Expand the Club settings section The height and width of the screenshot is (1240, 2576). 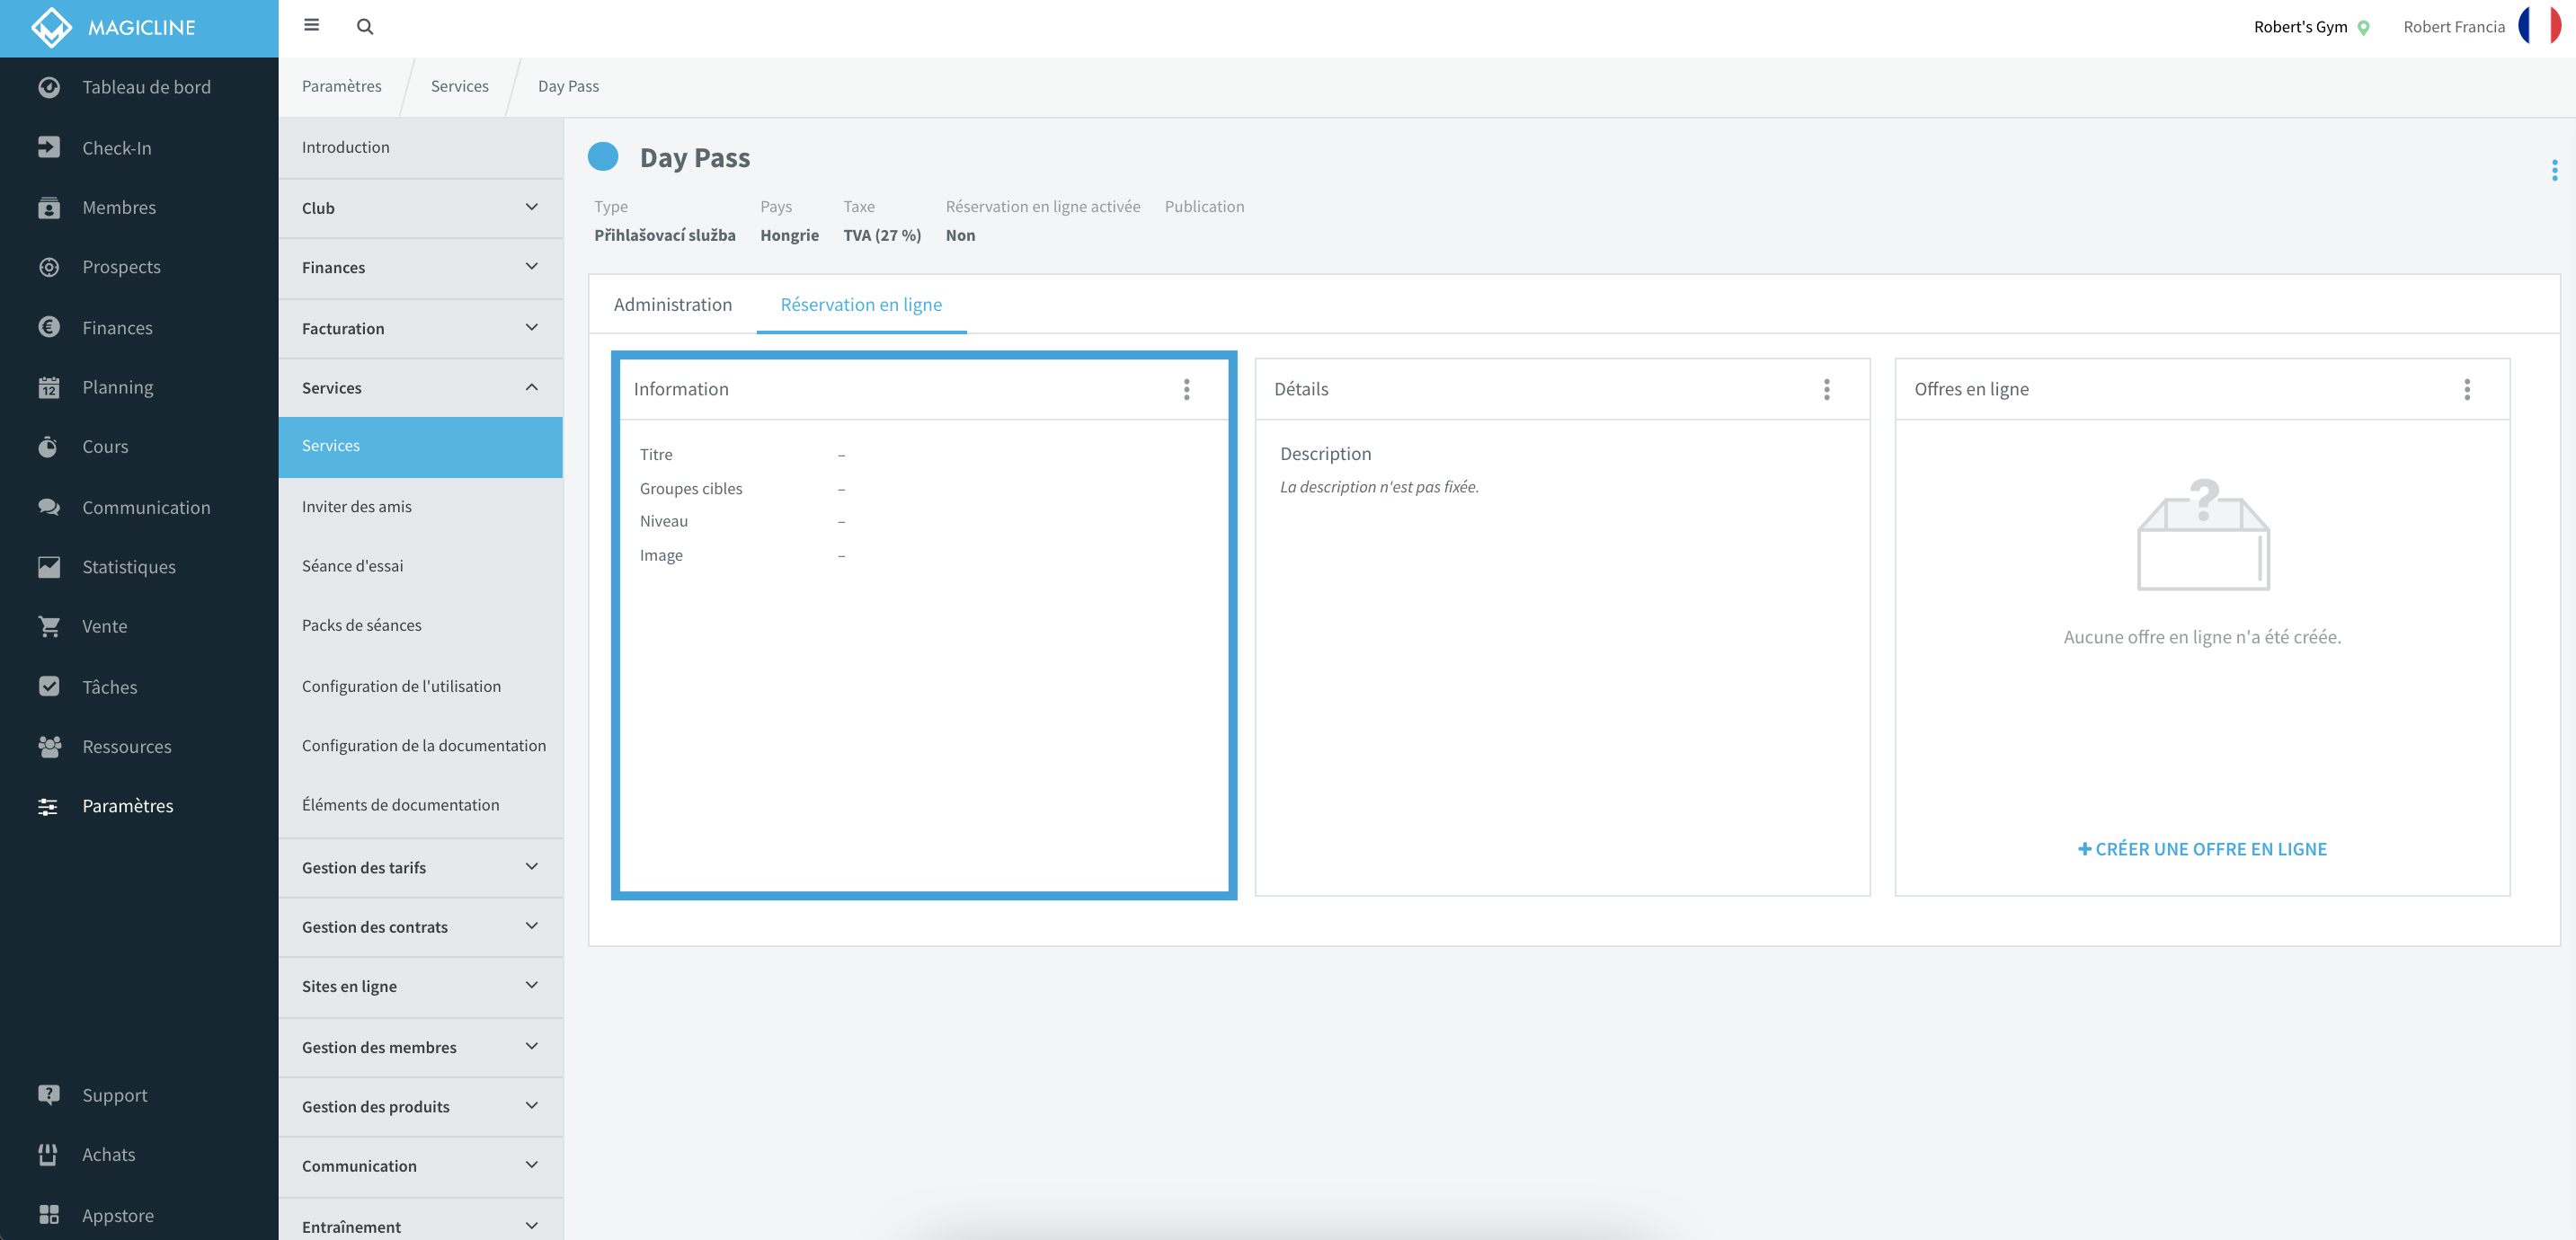tap(421, 208)
